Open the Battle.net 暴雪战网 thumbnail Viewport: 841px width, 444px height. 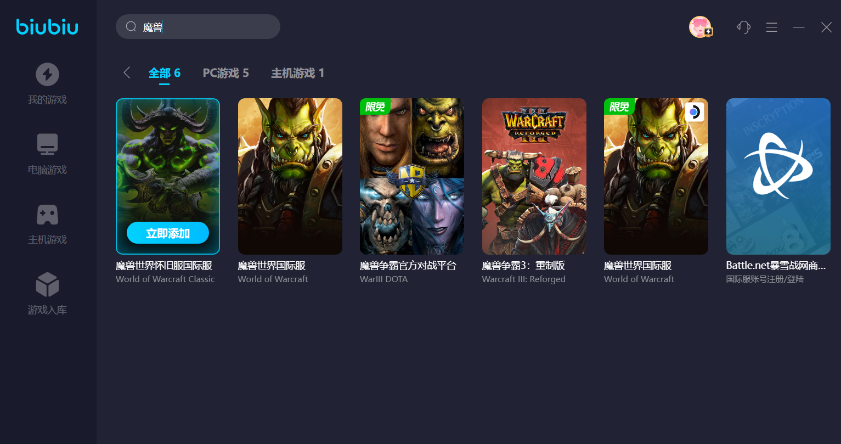(778, 176)
